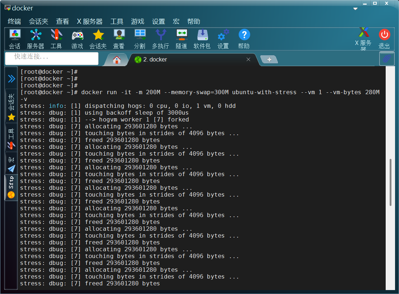This screenshot has width=399, height=294.
Task: Open the 软件包 (Packages) toolbar icon
Action: (202, 39)
